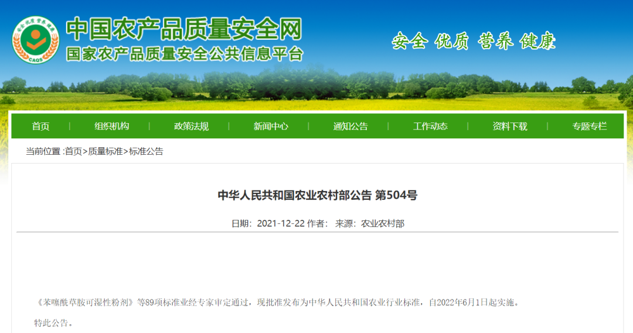Click the article title 农业农村部公告 第504号

click(317, 195)
